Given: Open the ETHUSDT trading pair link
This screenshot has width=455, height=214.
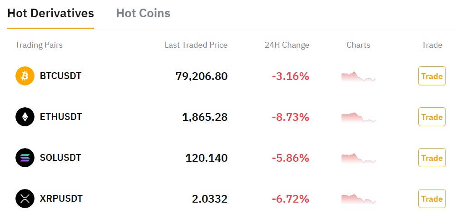Looking at the screenshot, I should (x=61, y=117).
